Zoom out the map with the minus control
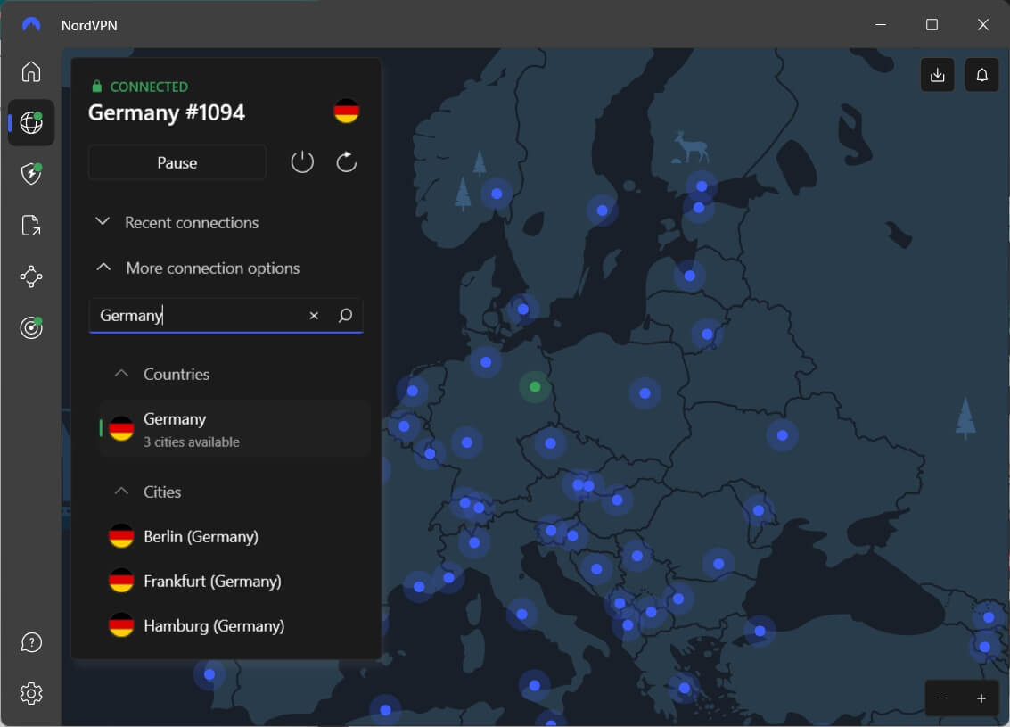The image size is (1010, 727). coord(942,698)
